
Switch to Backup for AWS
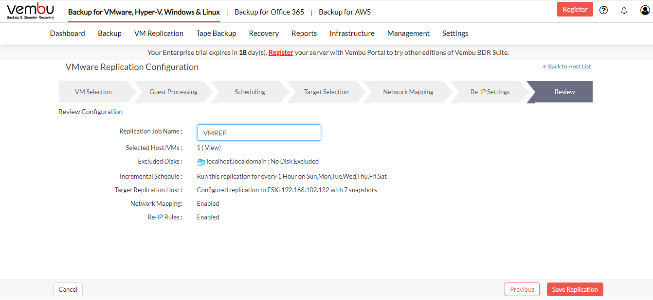(x=345, y=12)
